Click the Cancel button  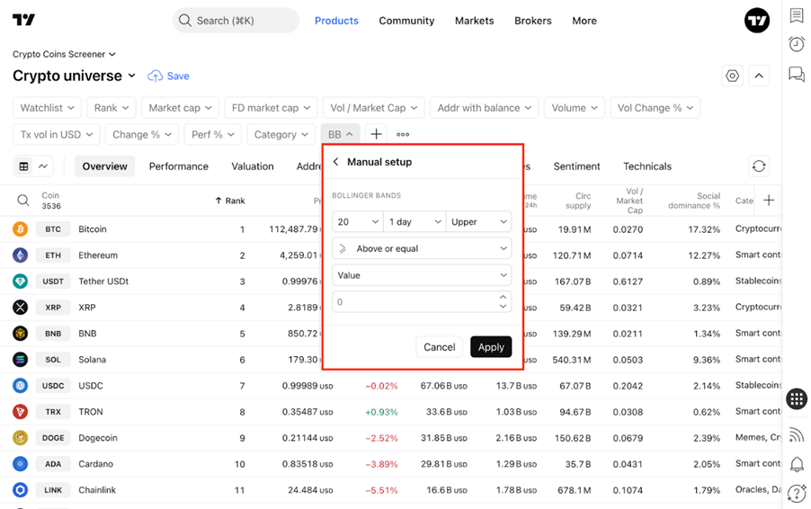point(439,346)
